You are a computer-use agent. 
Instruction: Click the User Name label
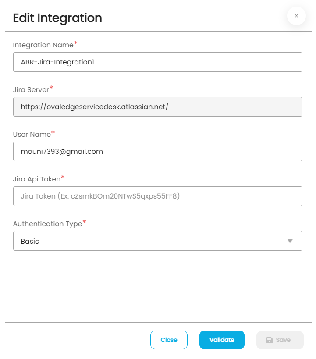point(32,134)
